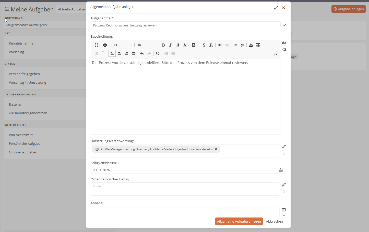
Task: Click the Allgemeine Aufgabe anlegen button
Action: (239, 221)
